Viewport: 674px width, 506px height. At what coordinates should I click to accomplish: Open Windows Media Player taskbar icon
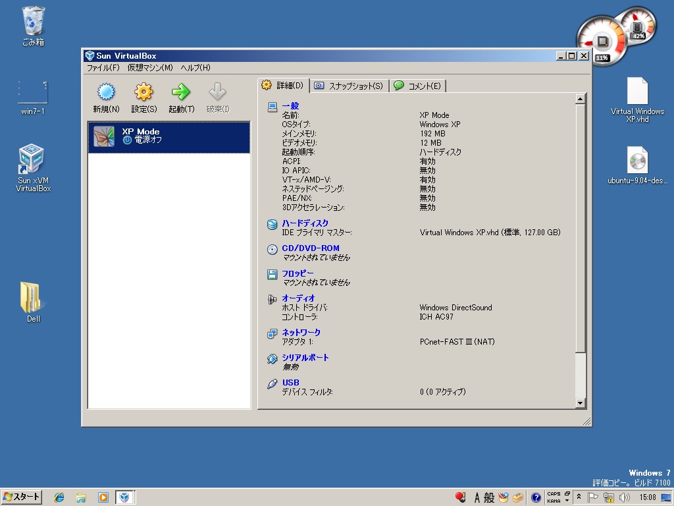(103, 497)
